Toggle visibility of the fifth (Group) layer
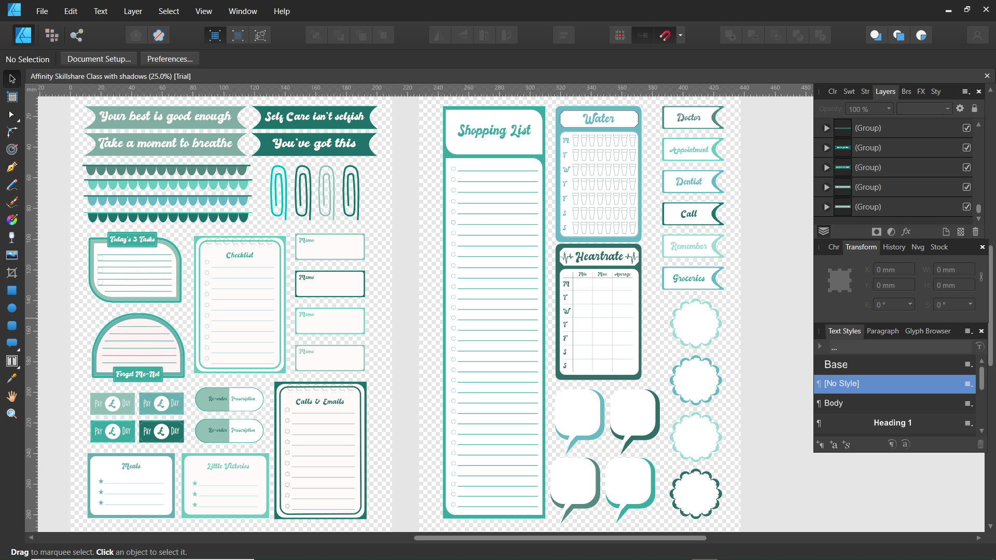The height and width of the screenshot is (560, 996). (966, 207)
